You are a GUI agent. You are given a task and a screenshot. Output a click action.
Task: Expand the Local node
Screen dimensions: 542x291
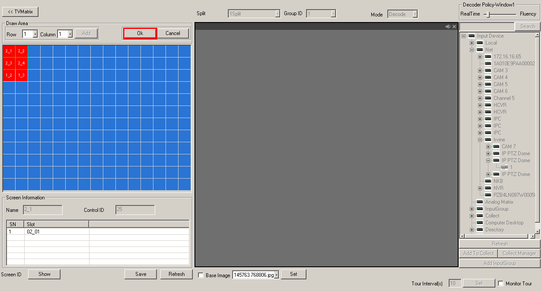click(472, 43)
